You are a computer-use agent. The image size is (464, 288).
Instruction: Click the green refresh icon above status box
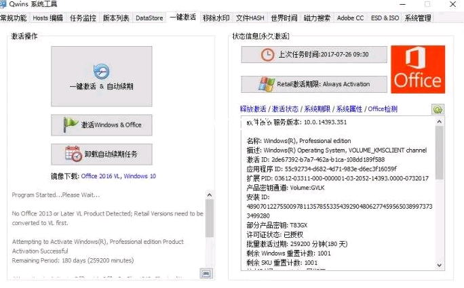pos(438,109)
